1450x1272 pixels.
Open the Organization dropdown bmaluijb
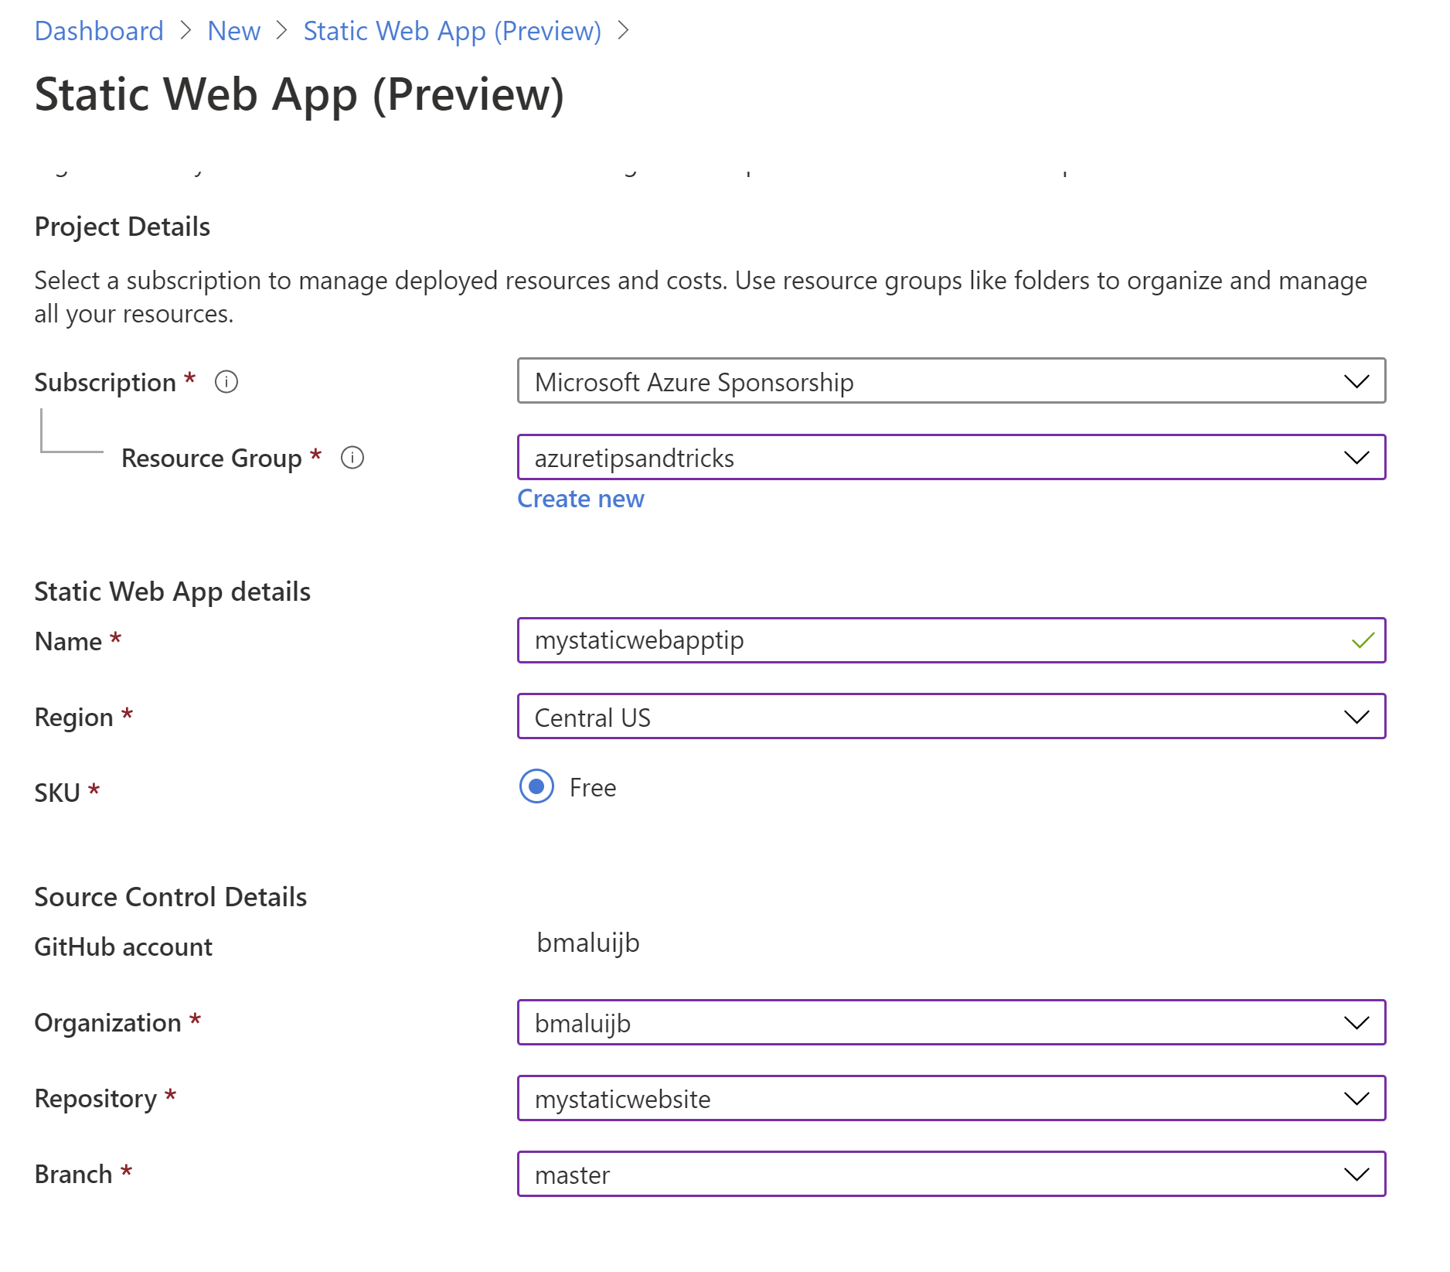951,1023
